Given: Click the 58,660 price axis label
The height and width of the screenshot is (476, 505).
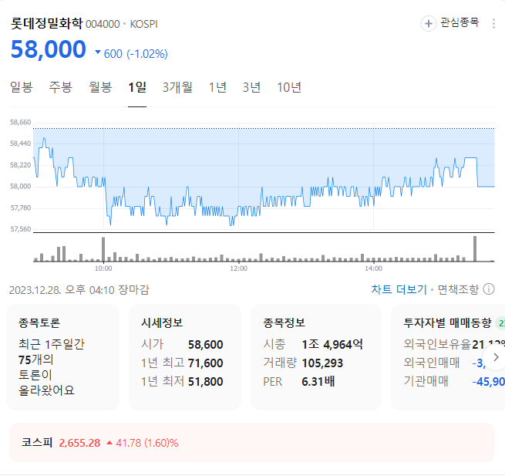Looking at the screenshot, I should [21, 122].
